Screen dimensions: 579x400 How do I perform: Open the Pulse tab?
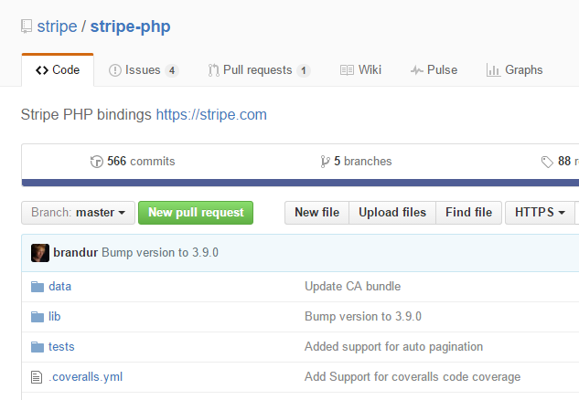tap(434, 70)
